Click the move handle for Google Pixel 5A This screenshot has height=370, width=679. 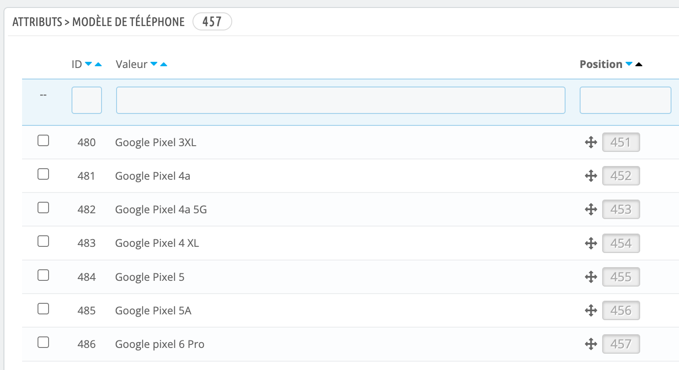pyautogui.click(x=591, y=310)
